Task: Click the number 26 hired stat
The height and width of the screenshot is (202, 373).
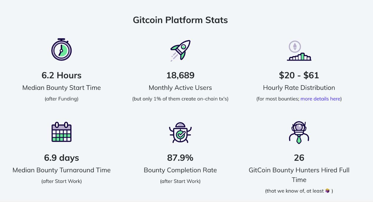Action: point(299,158)
